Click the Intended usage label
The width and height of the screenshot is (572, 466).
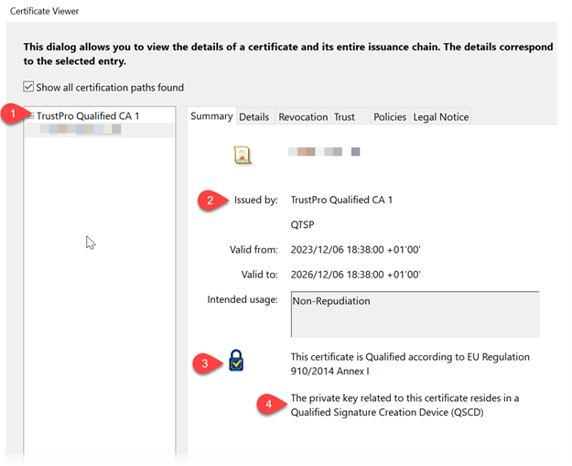click(x=243, y=299)
